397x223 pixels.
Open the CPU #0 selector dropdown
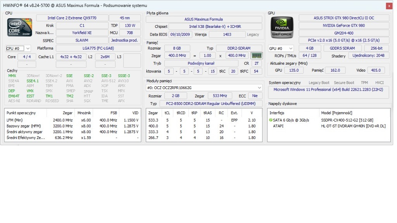(x=18, y=48)
